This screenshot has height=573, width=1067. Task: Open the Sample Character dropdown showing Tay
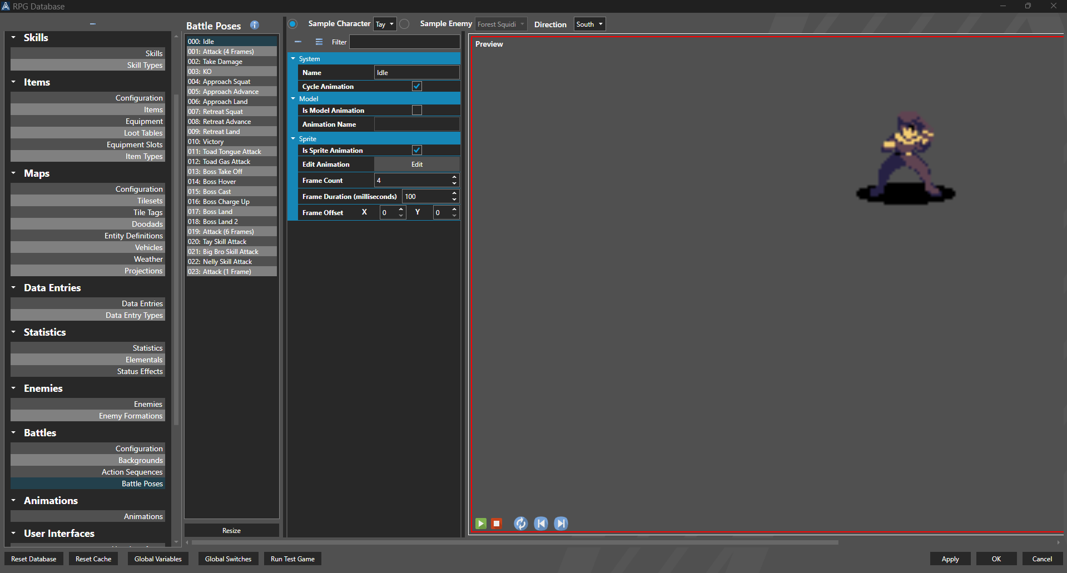pyautogui.click(x=384, y=24)
